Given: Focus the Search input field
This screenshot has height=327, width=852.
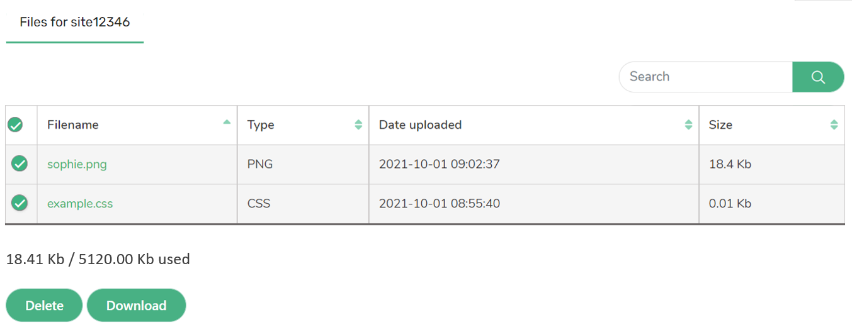Looking at the screenshot, I should [706, 77].
